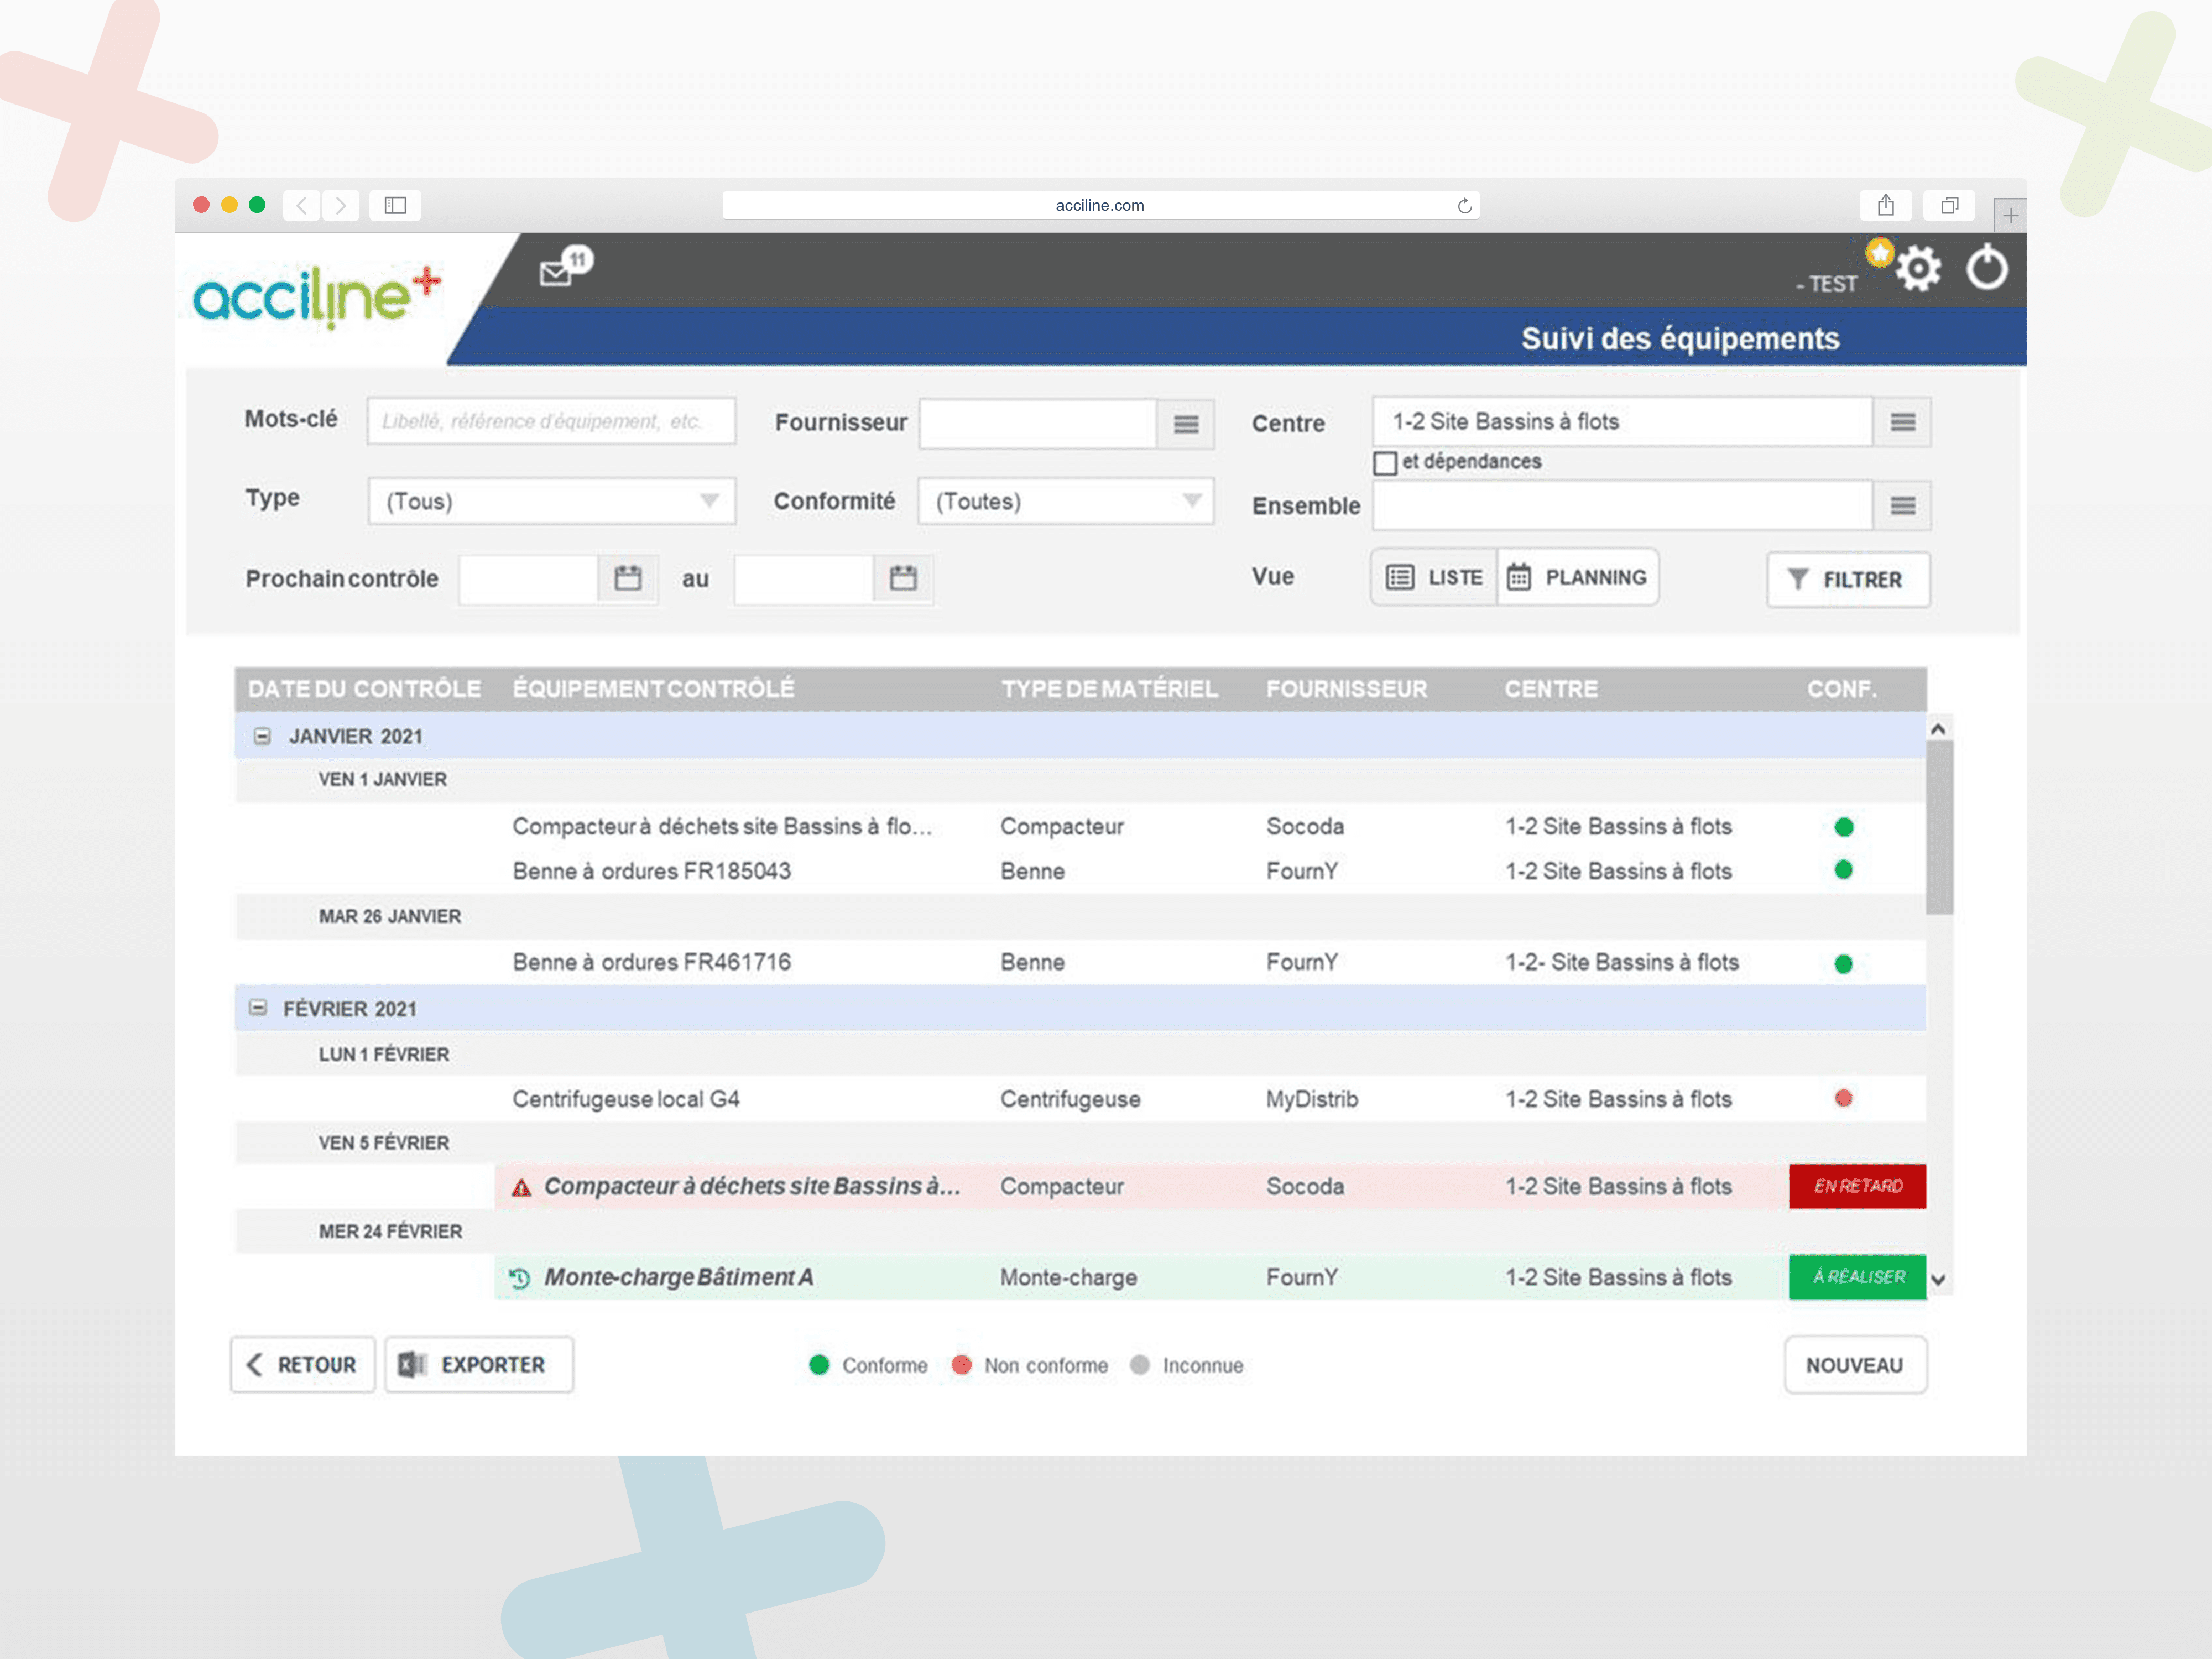This screenshot has height=1659, width=2212.
Task: Open the Centre list picker icon
Action: click(x=1902, y=422)
